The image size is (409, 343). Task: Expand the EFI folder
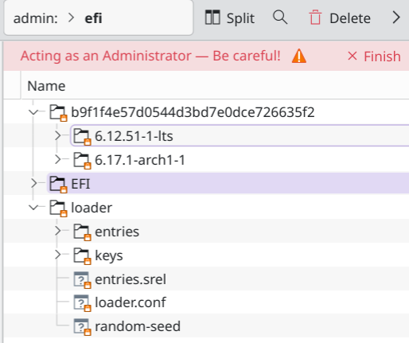pos(33,183)
